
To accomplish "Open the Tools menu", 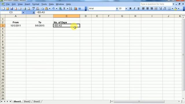I will [44, 4].
